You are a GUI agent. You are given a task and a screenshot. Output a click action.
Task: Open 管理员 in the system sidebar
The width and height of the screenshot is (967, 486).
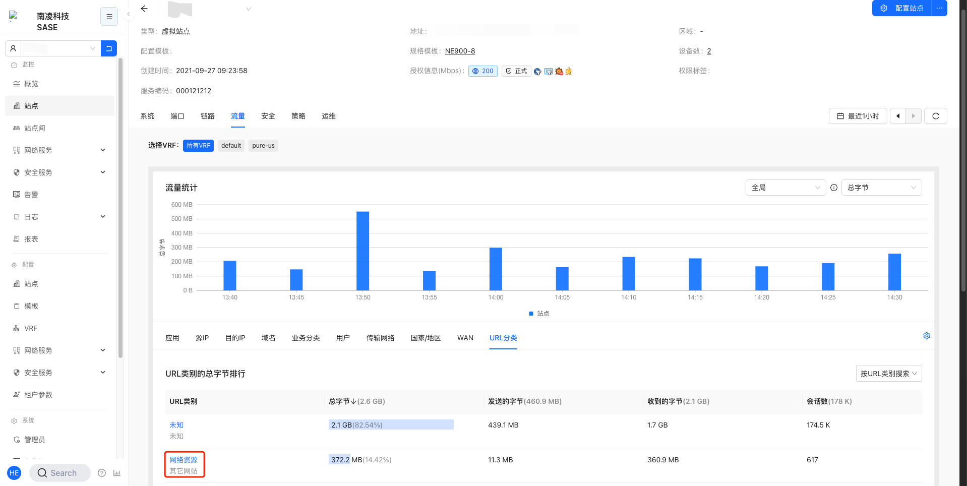pos(59,440)
